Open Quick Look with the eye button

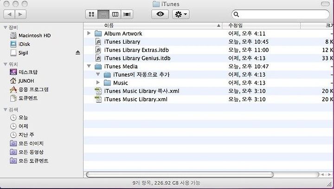click(160, 14)
